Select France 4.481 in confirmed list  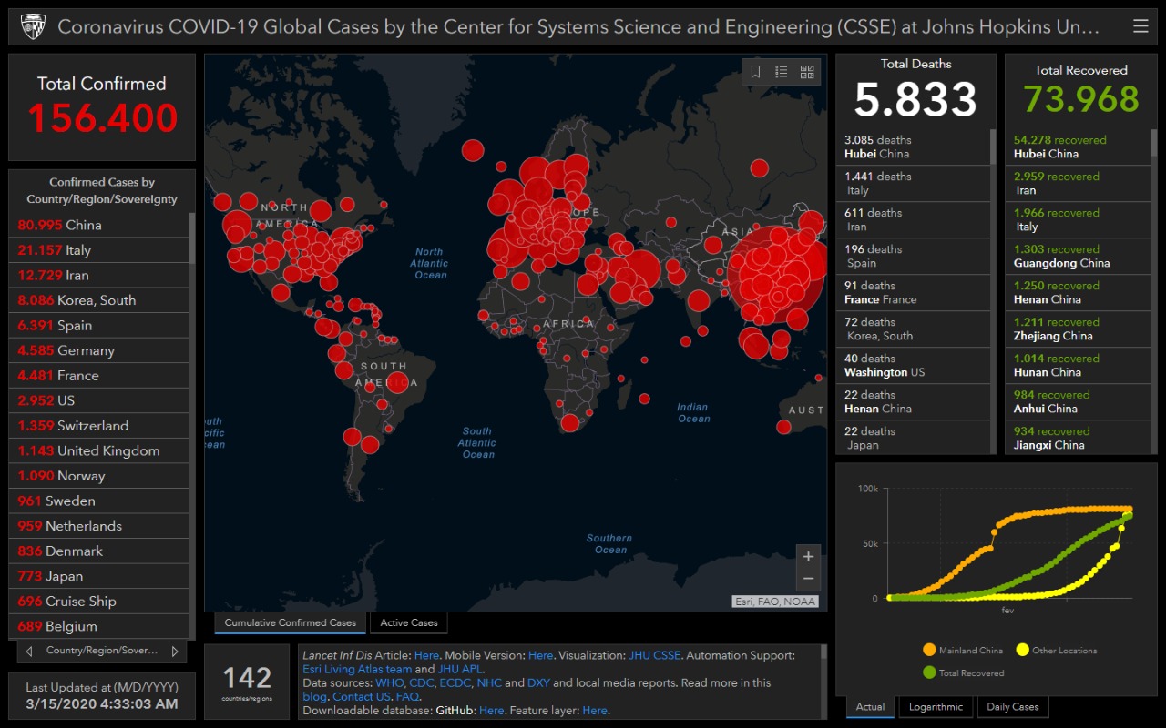pos(101,375)
